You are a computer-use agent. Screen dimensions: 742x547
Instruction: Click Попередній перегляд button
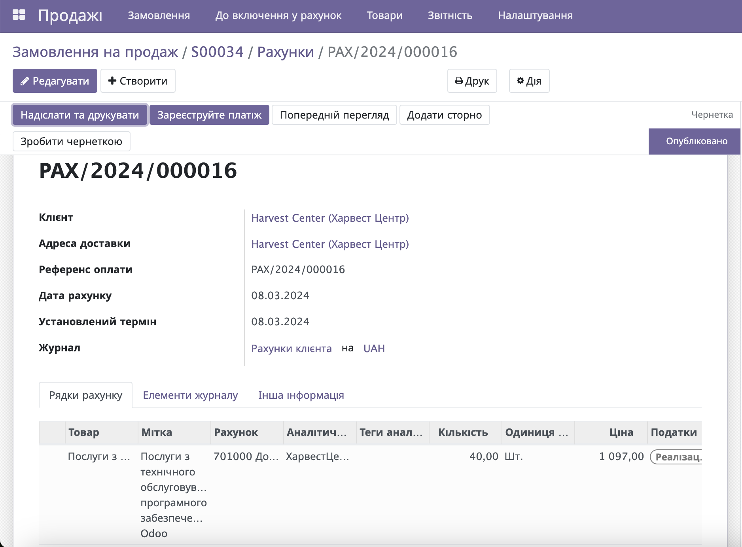334,115
